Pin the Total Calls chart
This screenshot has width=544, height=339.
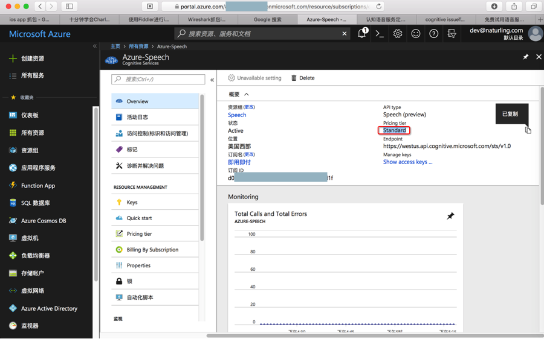[x=450, y=216]
